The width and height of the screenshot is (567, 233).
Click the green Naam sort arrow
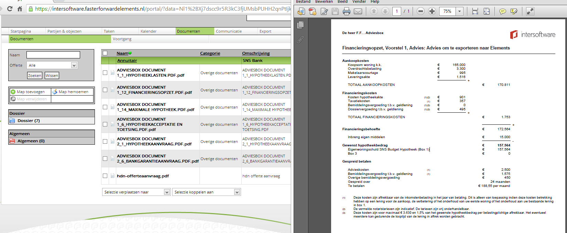coord(130,53)
